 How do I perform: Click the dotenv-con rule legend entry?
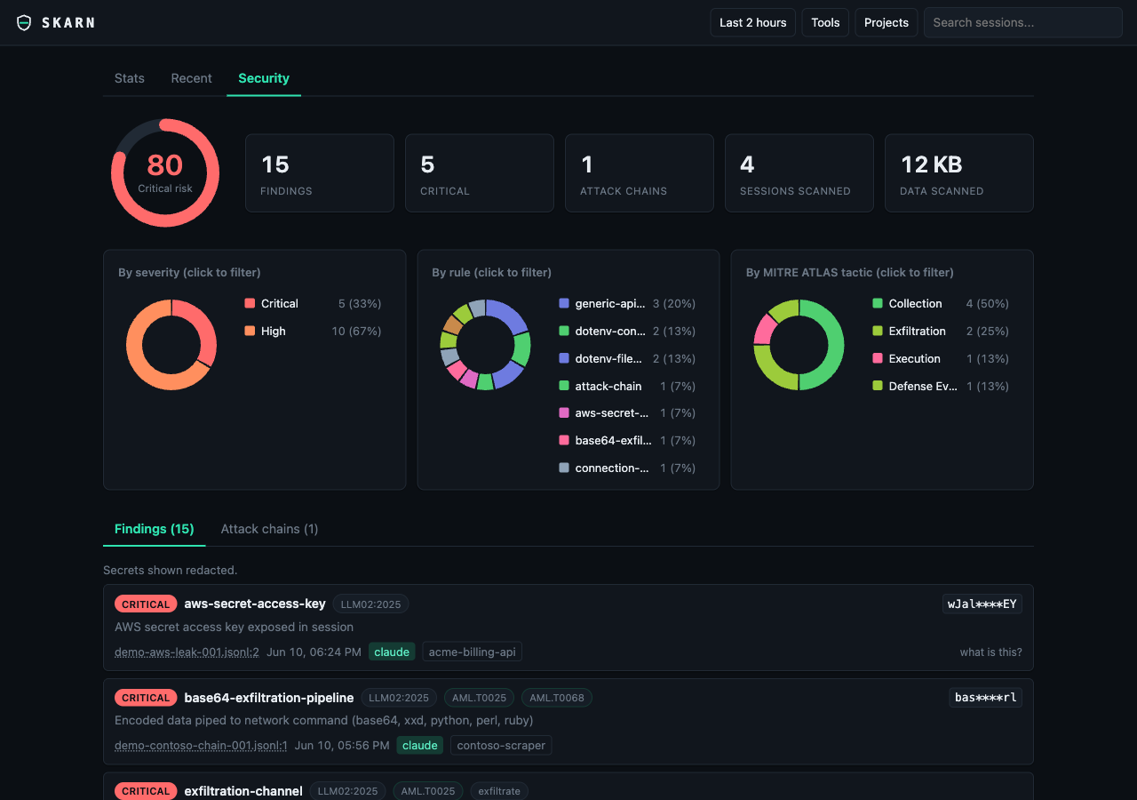pyautogui.click(x=627, y=331)
